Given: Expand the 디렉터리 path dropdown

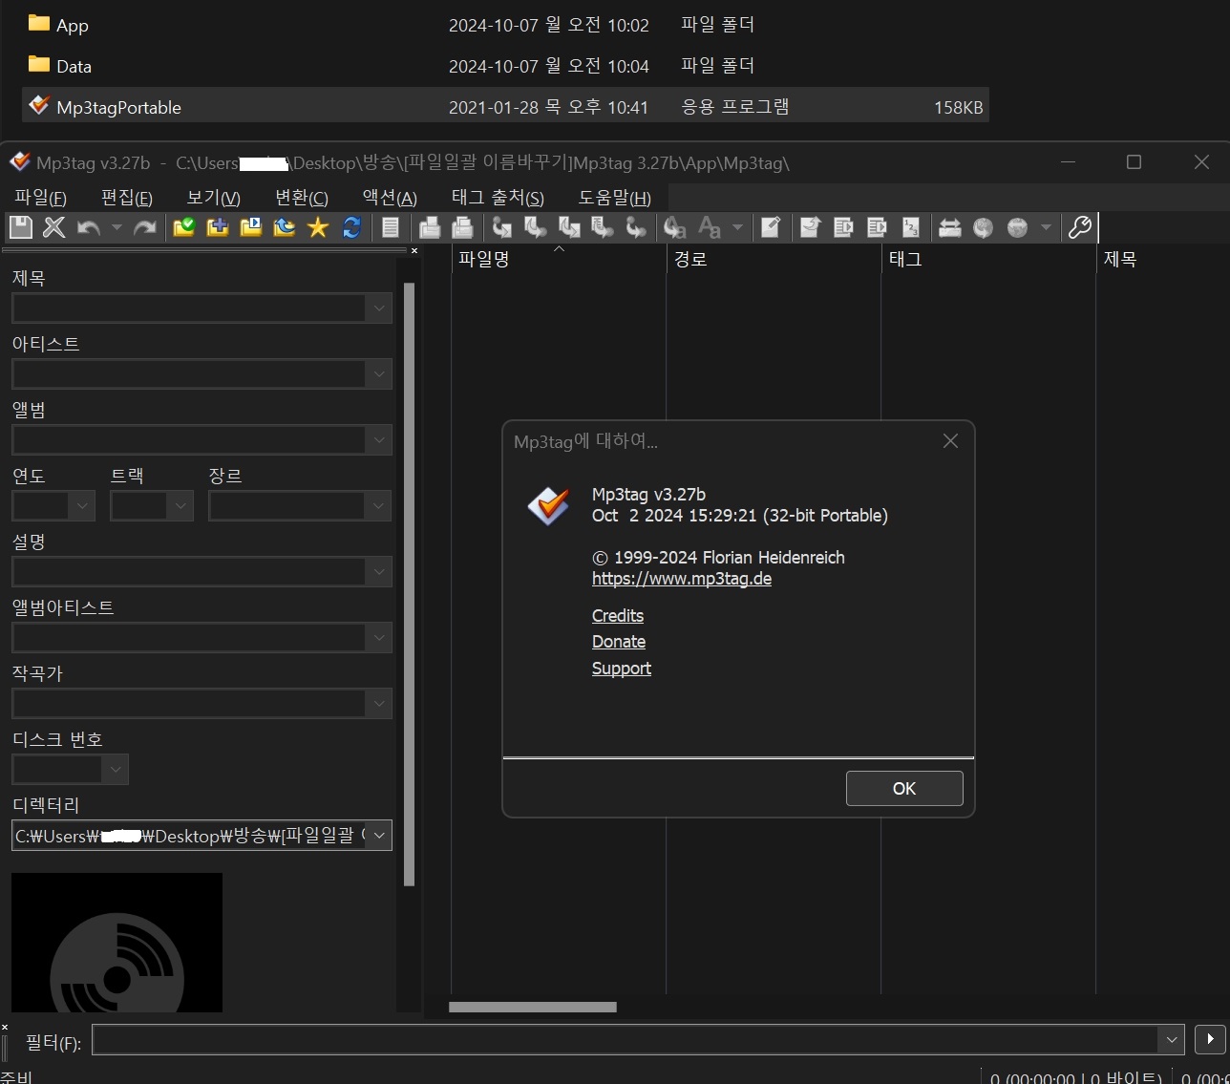Looking at the screenshot, I should 379,836.
